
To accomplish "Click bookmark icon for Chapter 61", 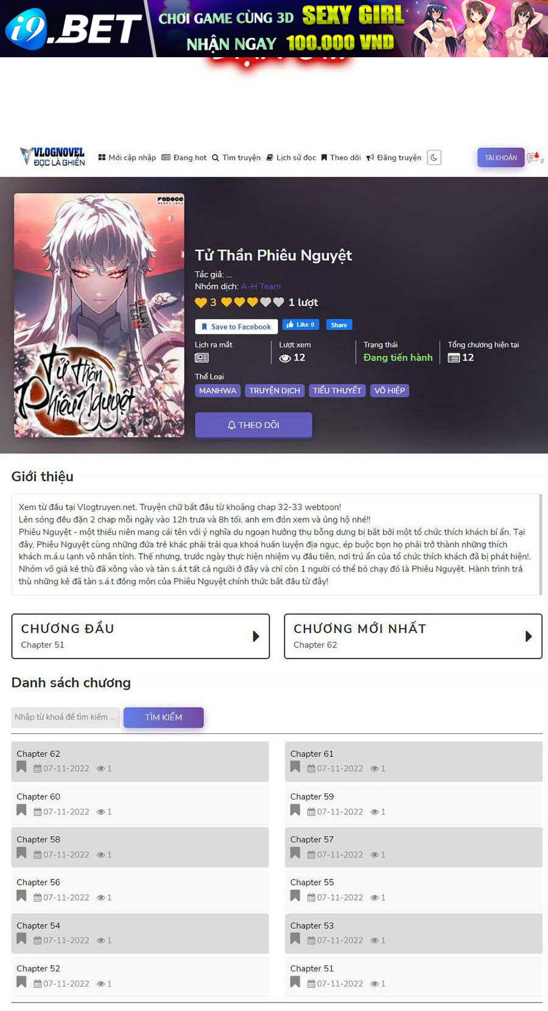I will 295,767.
